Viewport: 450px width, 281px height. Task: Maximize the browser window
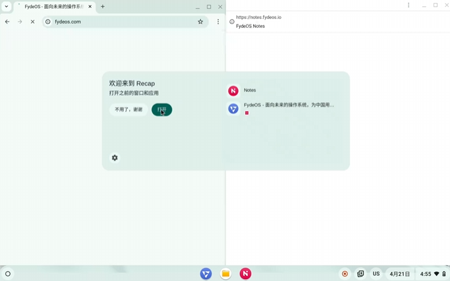pyautogui.click(x=209, y=7)
